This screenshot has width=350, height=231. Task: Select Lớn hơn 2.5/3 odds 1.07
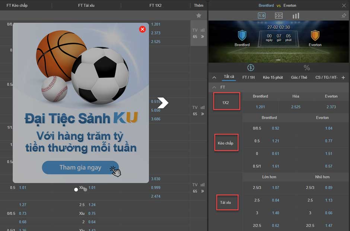(x=276, y=188)
